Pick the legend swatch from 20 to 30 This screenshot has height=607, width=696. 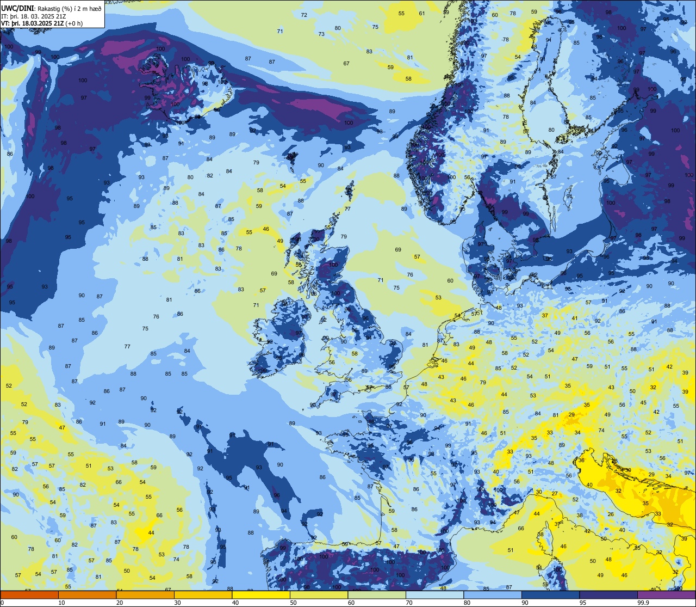coord(145,594)
